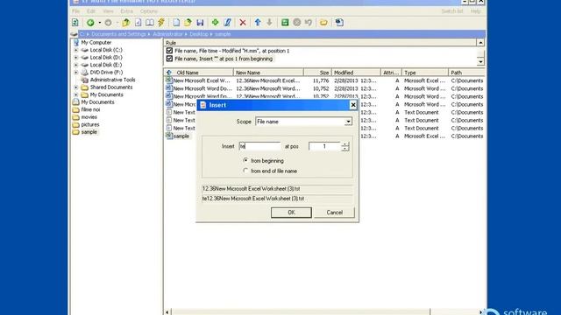Select the 'filme noi' folder

pyautogui.click(x=90, y=109)
